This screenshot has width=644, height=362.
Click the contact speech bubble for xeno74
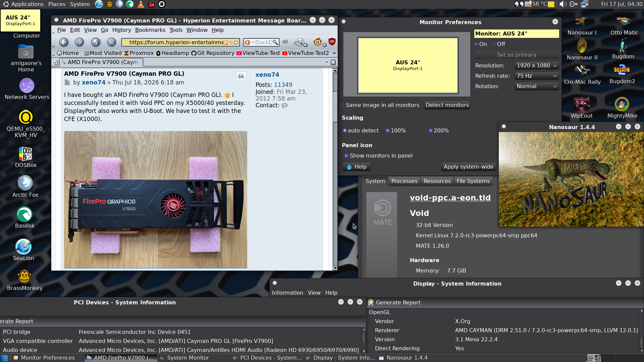coord(284,106)
